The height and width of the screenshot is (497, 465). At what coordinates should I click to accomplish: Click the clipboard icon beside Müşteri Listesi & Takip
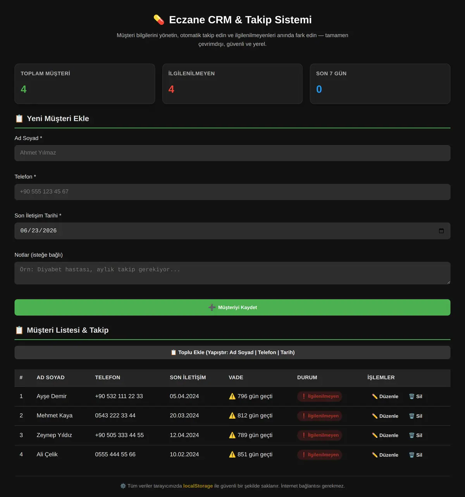[x=19, y=330]
